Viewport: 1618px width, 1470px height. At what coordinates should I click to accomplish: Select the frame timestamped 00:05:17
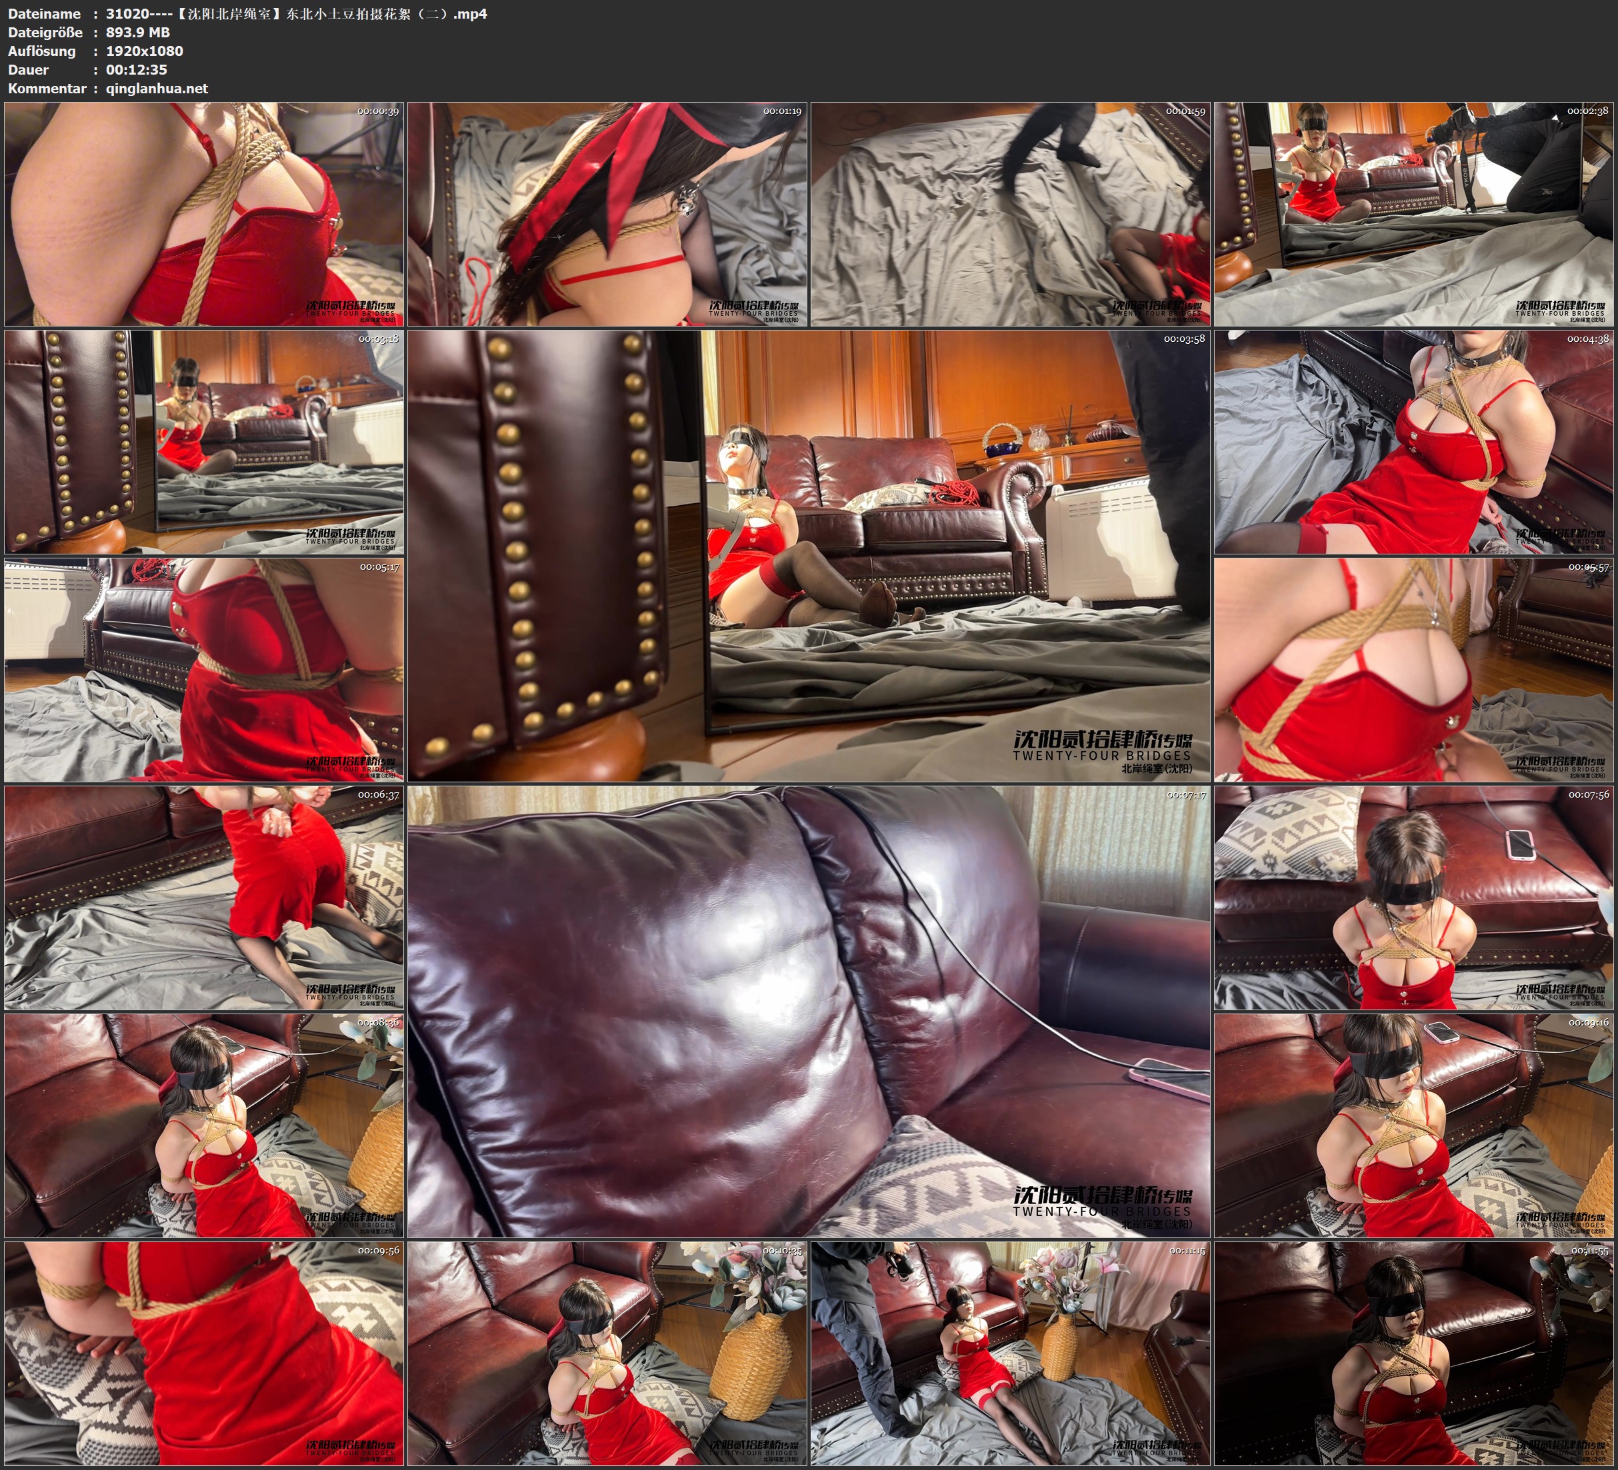click(204, 670)
